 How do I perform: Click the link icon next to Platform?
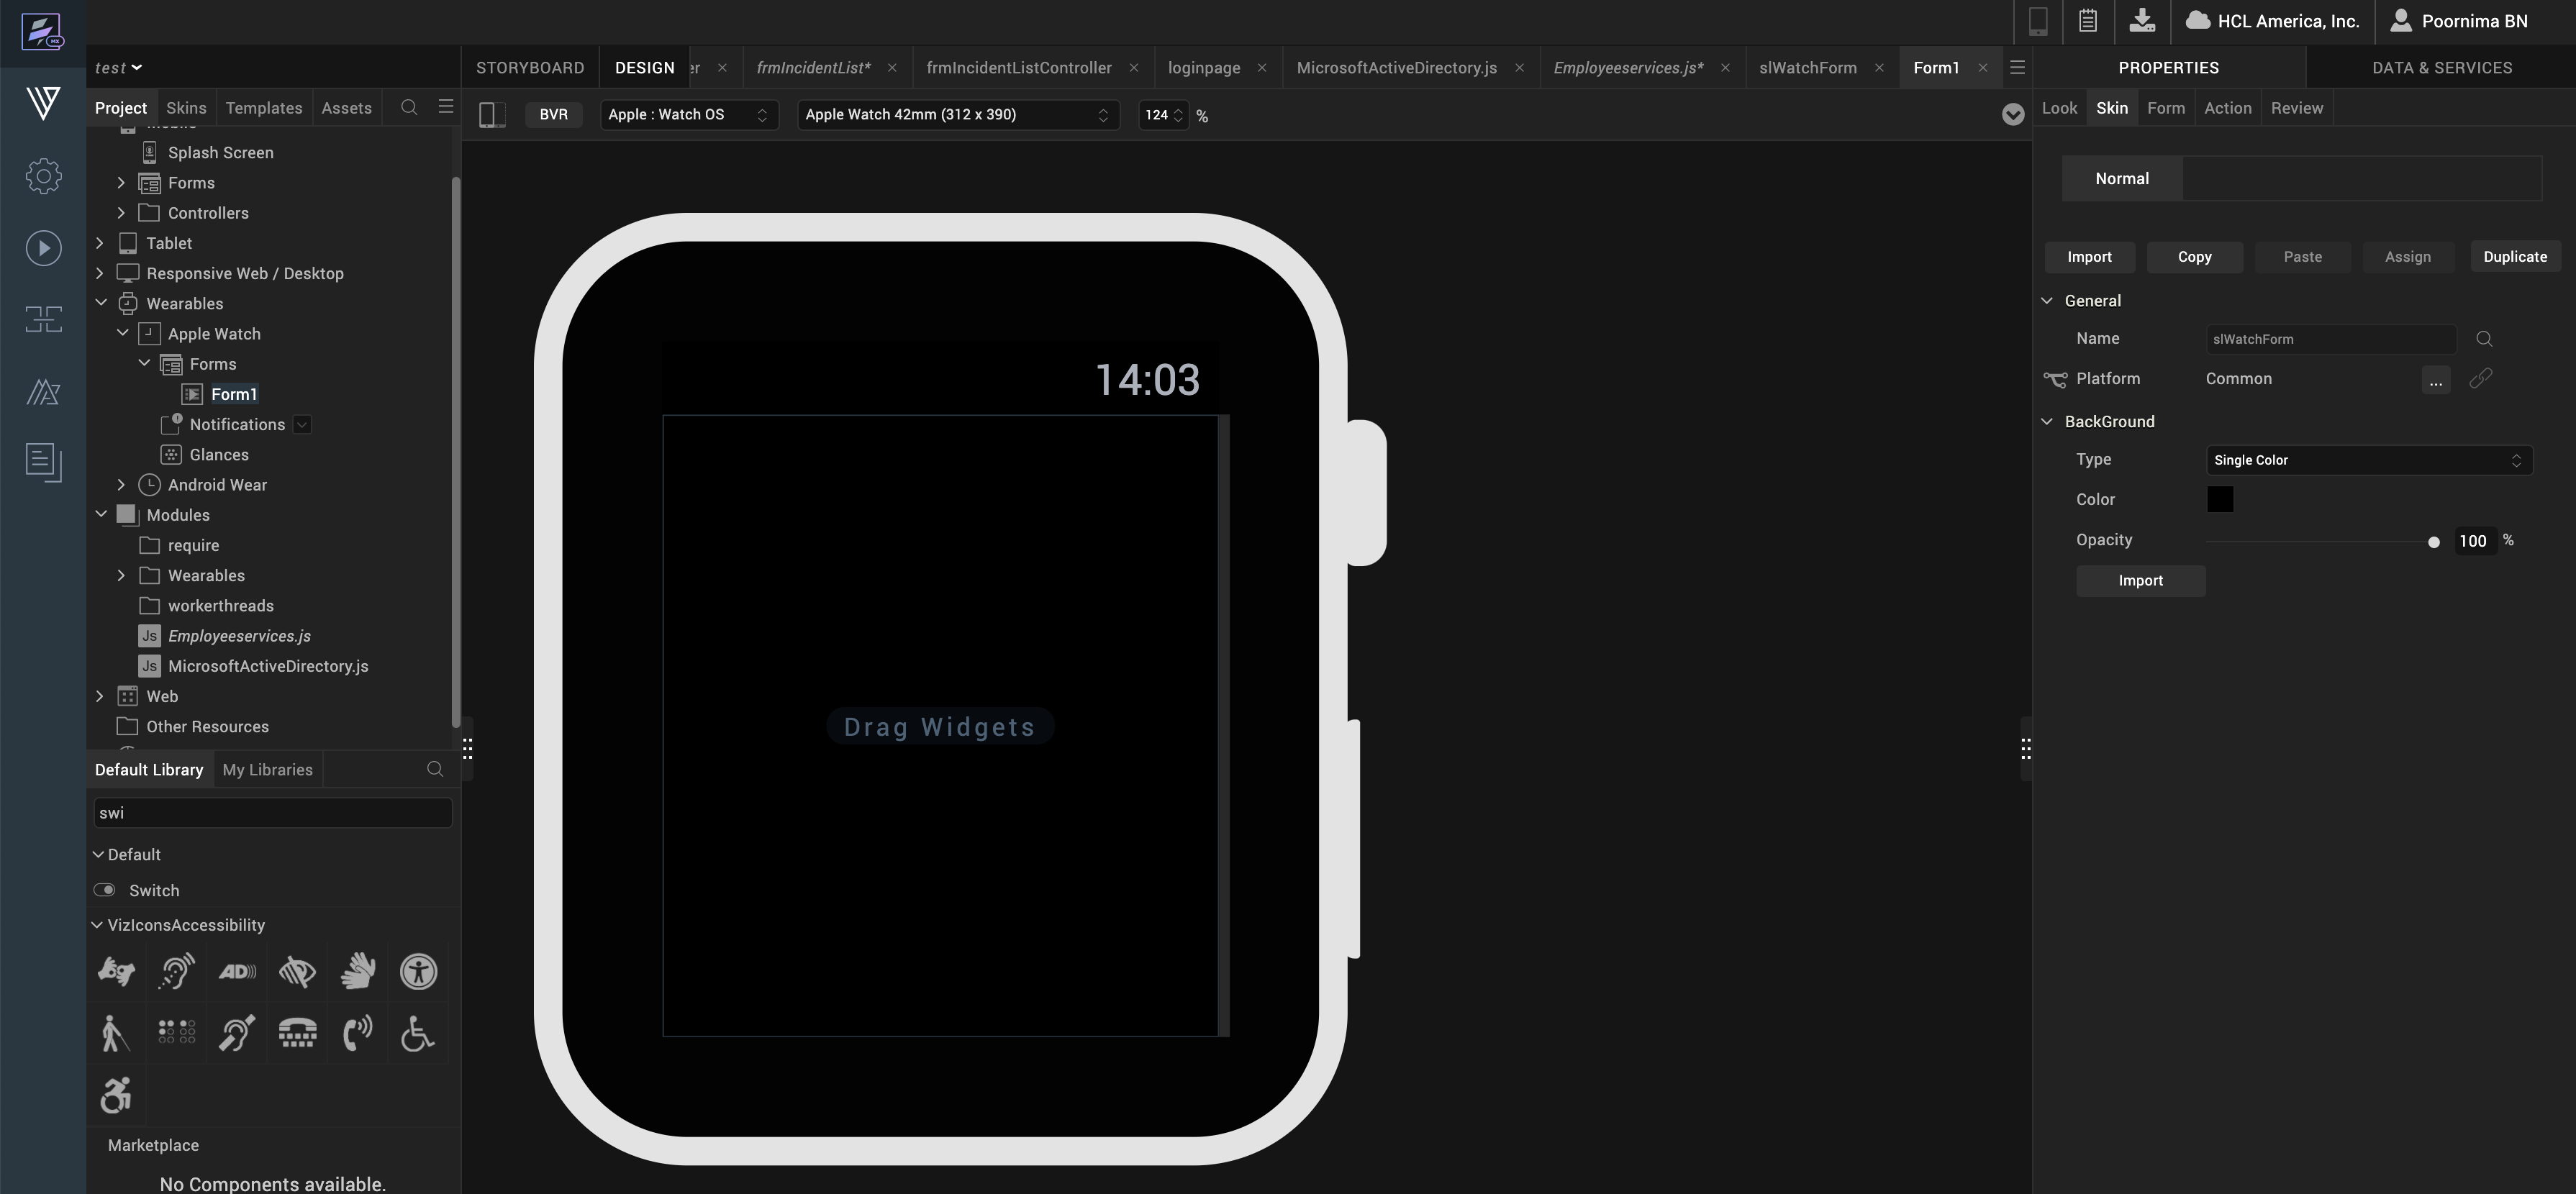pyautogui.click(x=2480, y=379)
